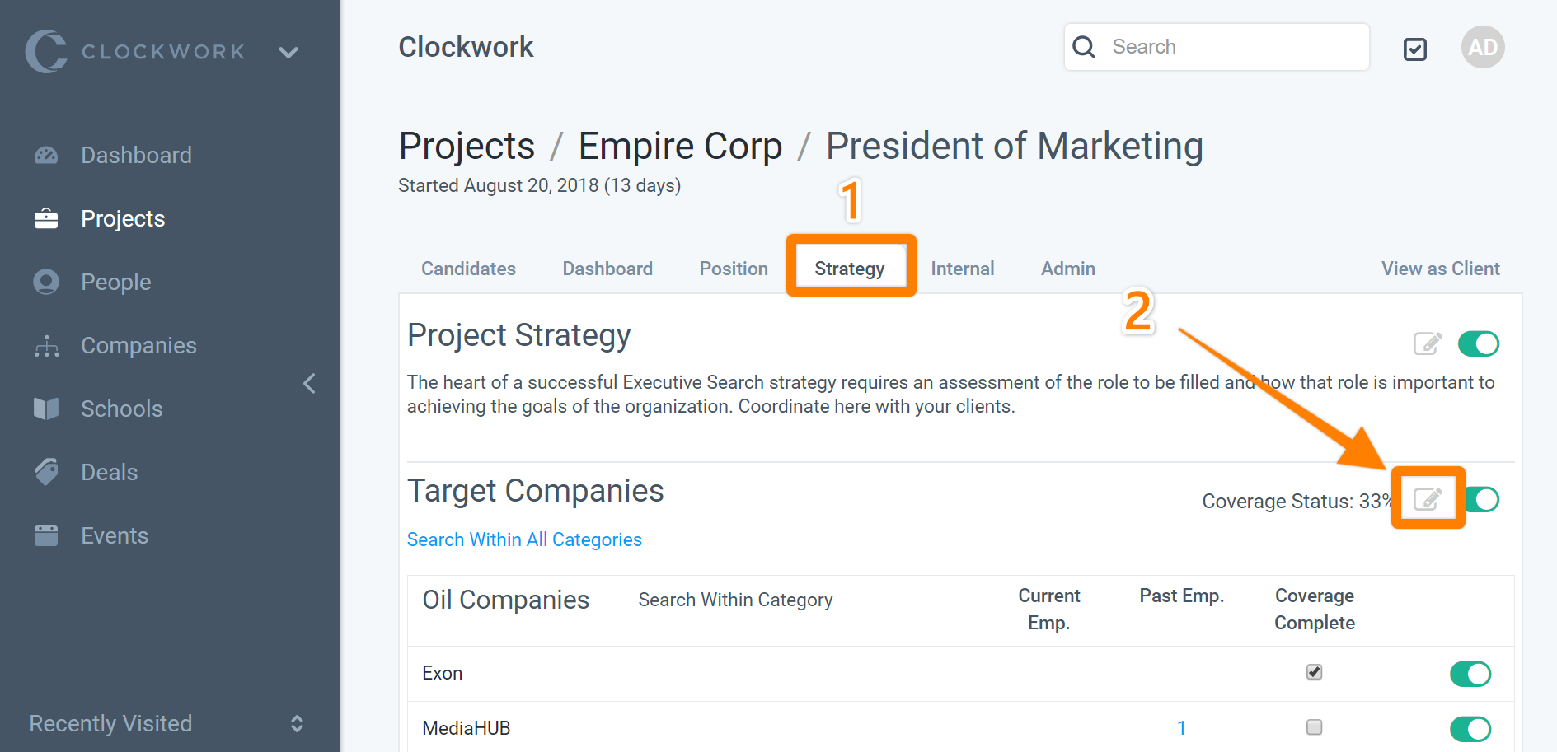Click the Search Within All Categories link
1557x752 pixels.
coord(524,539)
